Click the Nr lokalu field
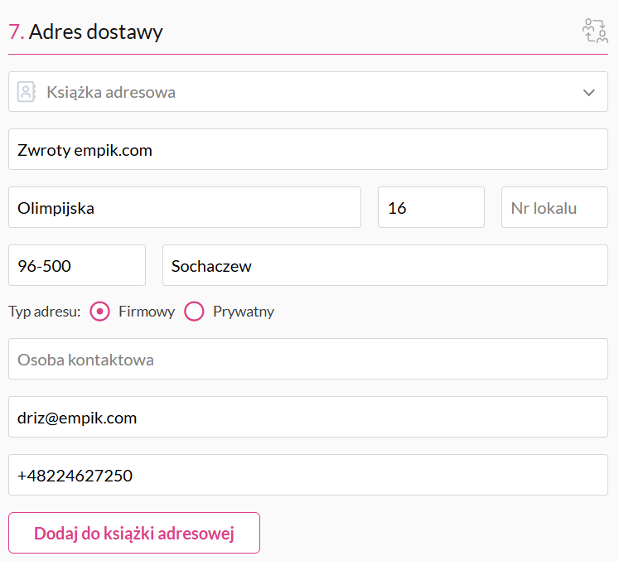Image resolution: width=619 pixels, height=561 pixels. pos(554,207)
